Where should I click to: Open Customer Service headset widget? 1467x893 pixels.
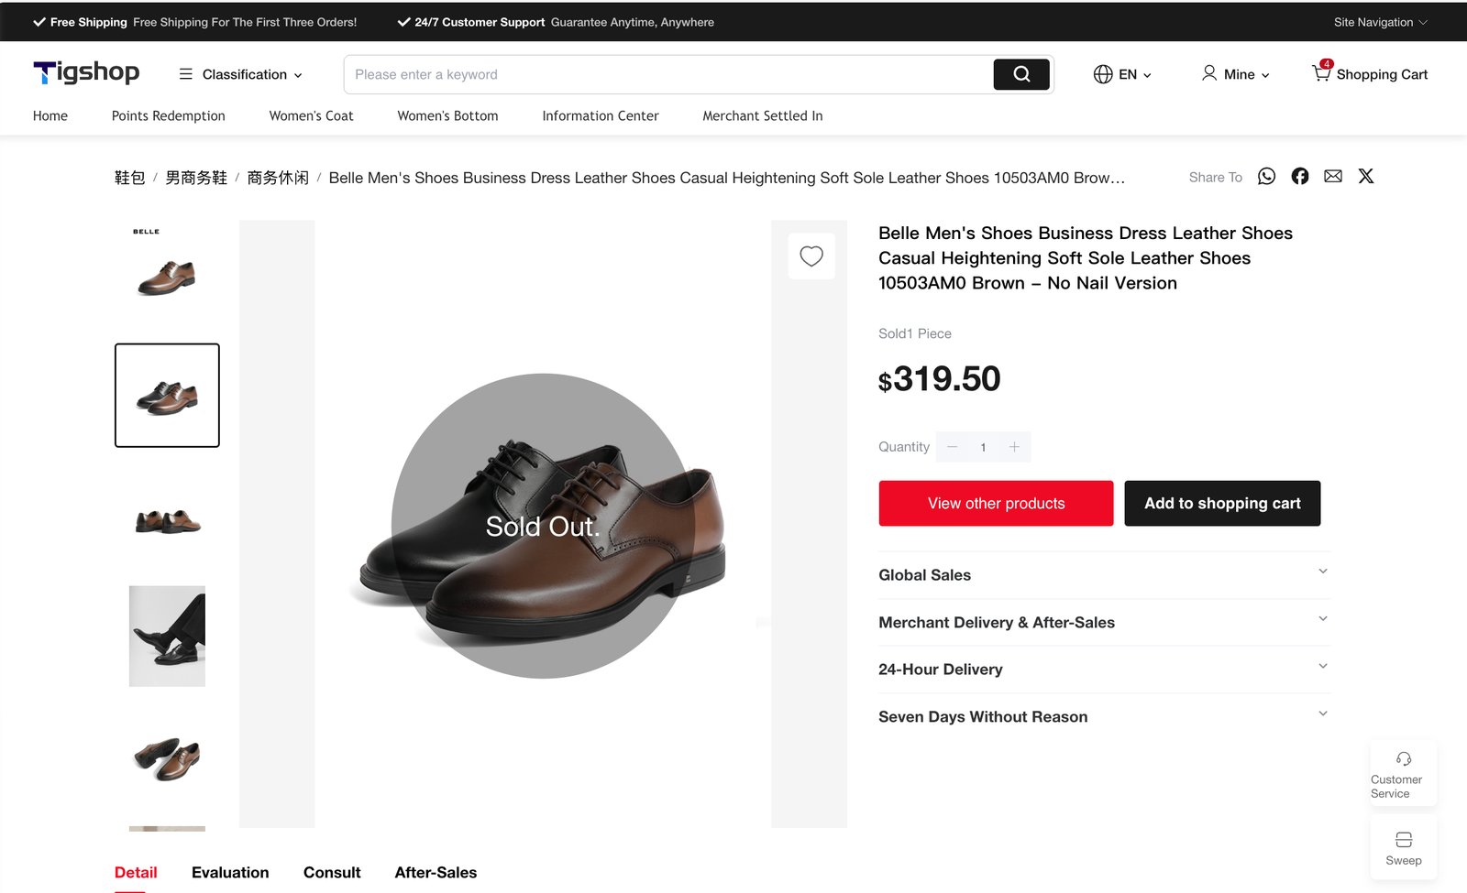click(x=1403, y=774)
